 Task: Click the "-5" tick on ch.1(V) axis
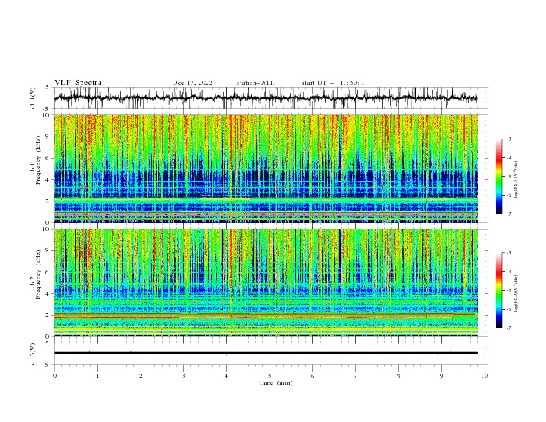point(47,109)
